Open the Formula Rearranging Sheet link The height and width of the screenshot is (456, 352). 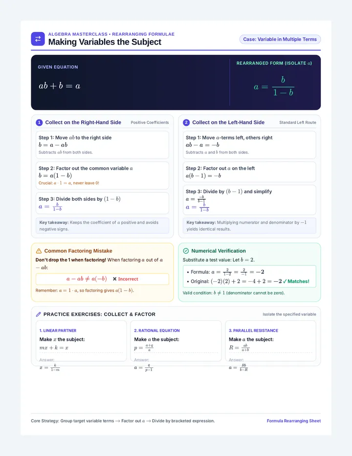click(x=293, y=421)
